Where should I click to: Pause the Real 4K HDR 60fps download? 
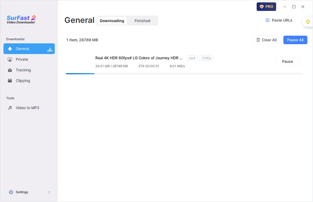(287, 61)
